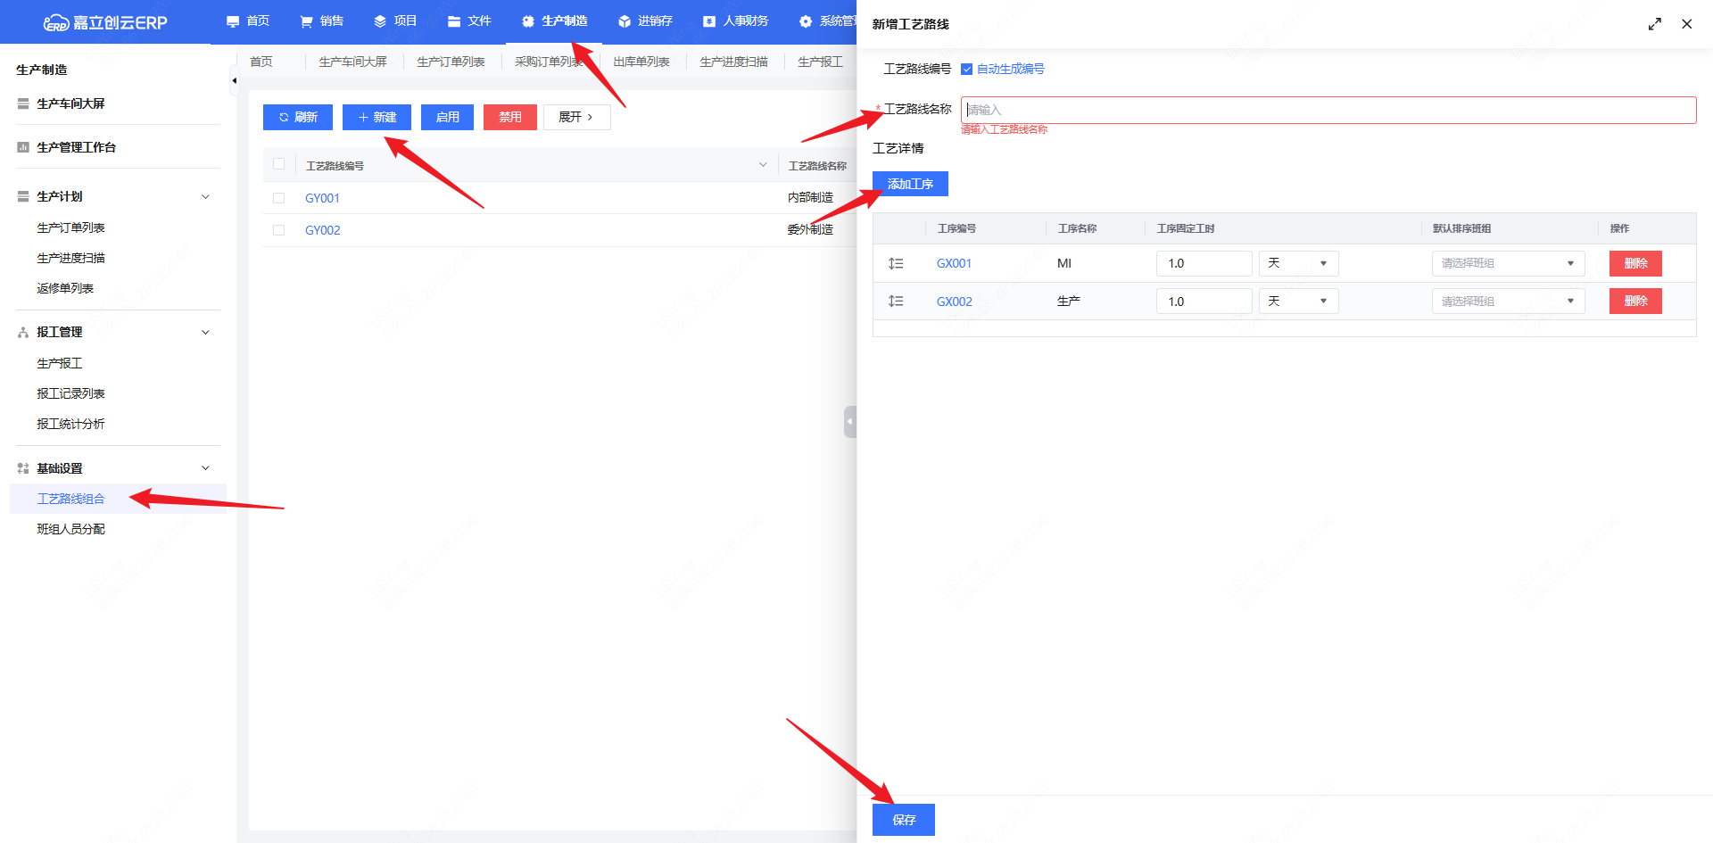Viewport: 1713px width, 843px height.
Task: Click the 委外制造 cell
Action: click(x=810, y=229)
